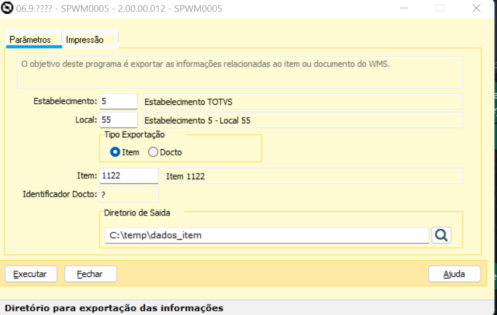Click the 'Tipo Exportação' group label
Image resolution: width=497 pixels, height=315 pixels.
[x=134, y=135]
